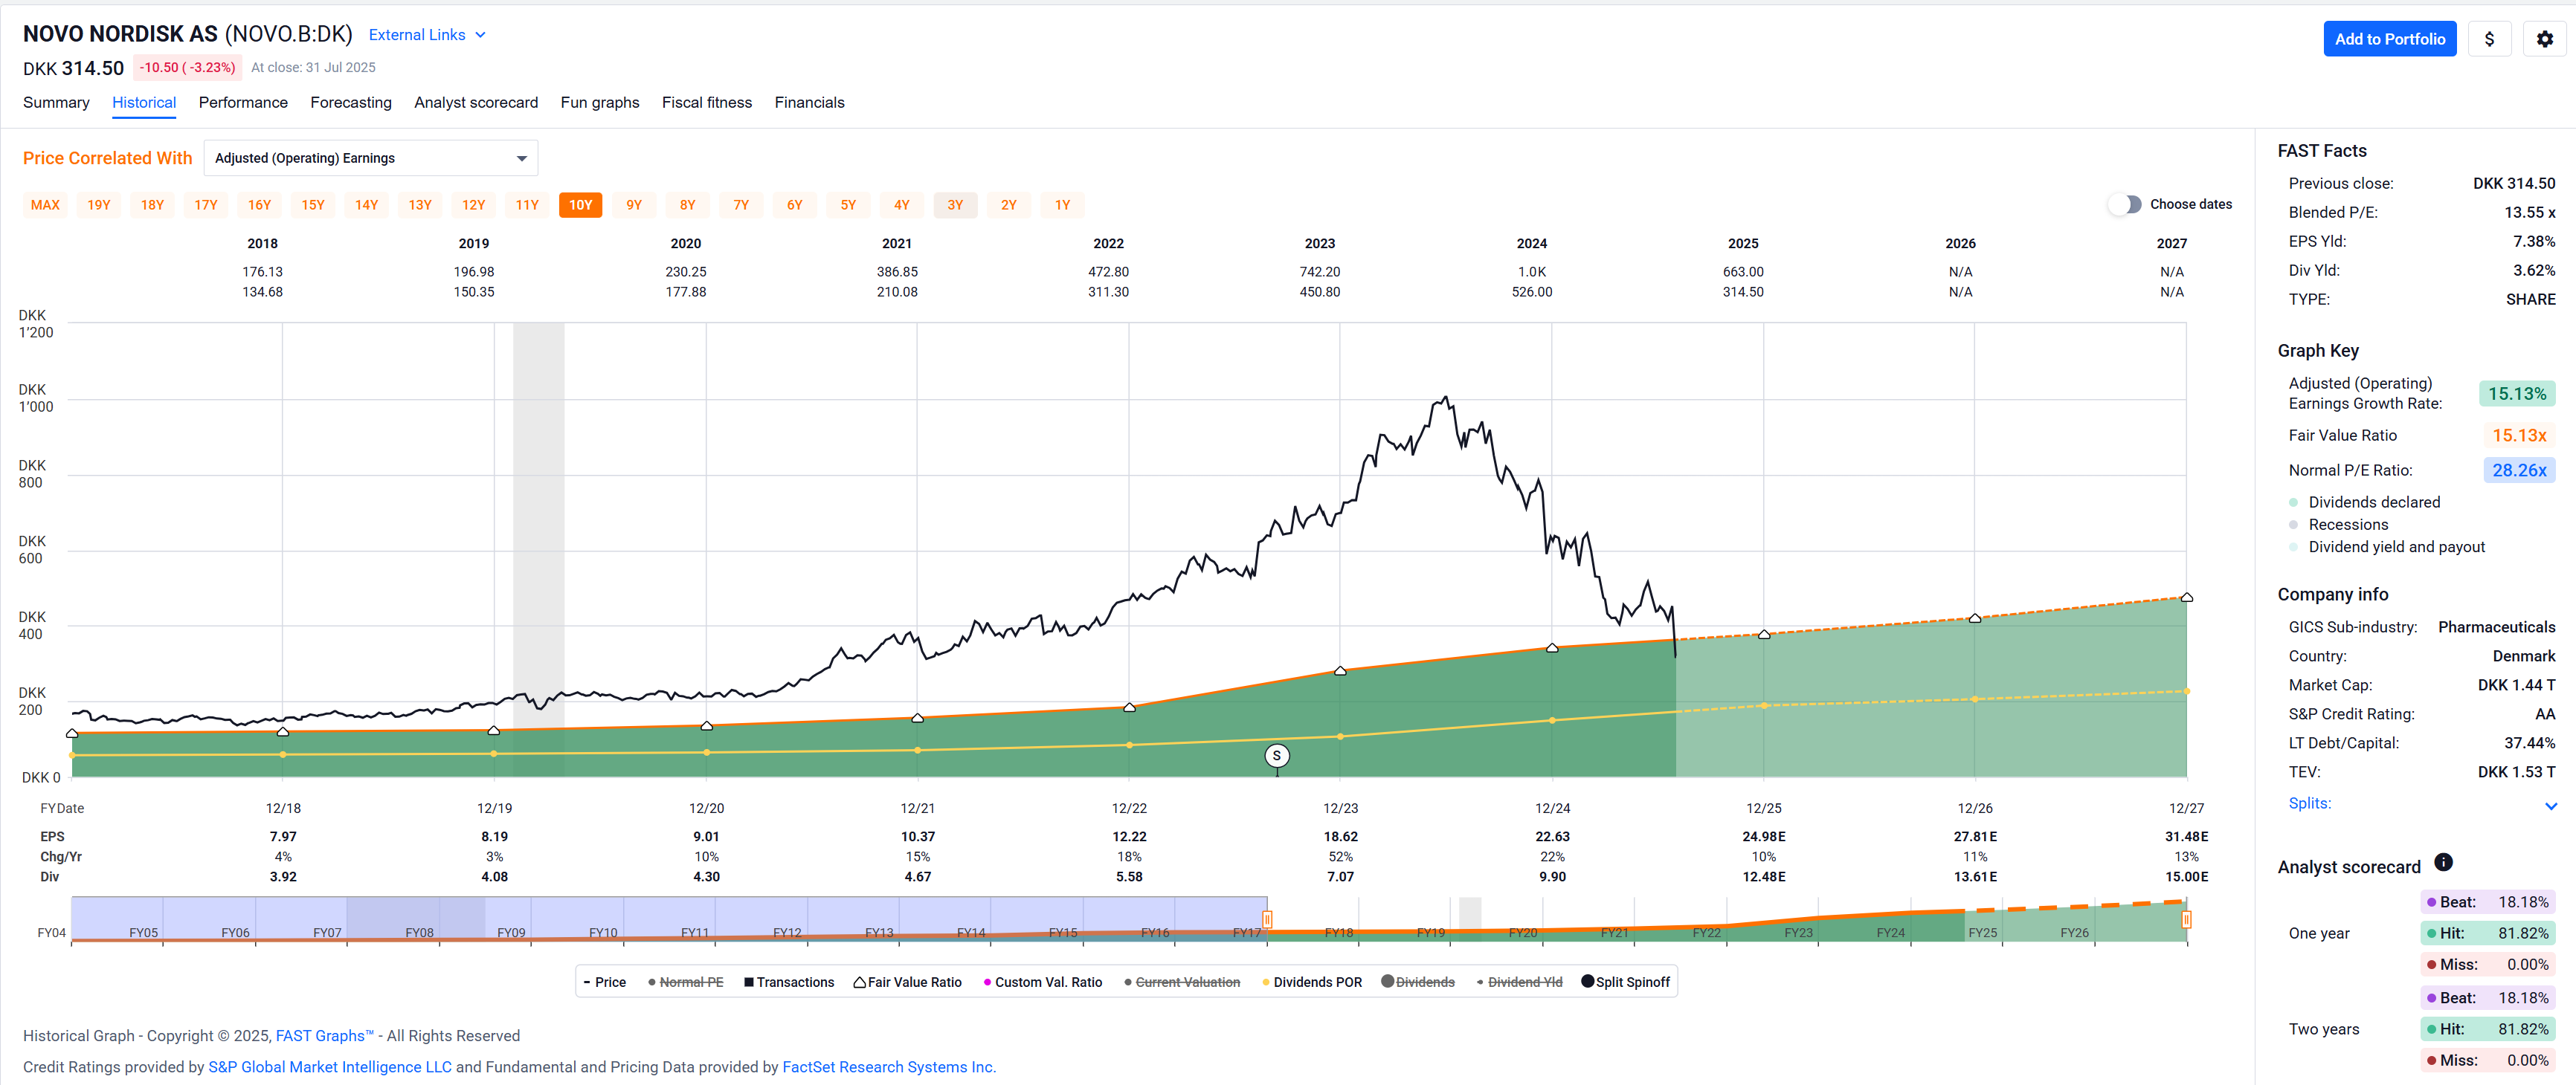This screenshot has height=1085, width=2576.
Task: Toggle Price legend item
Action: click(x=605, y=982)
